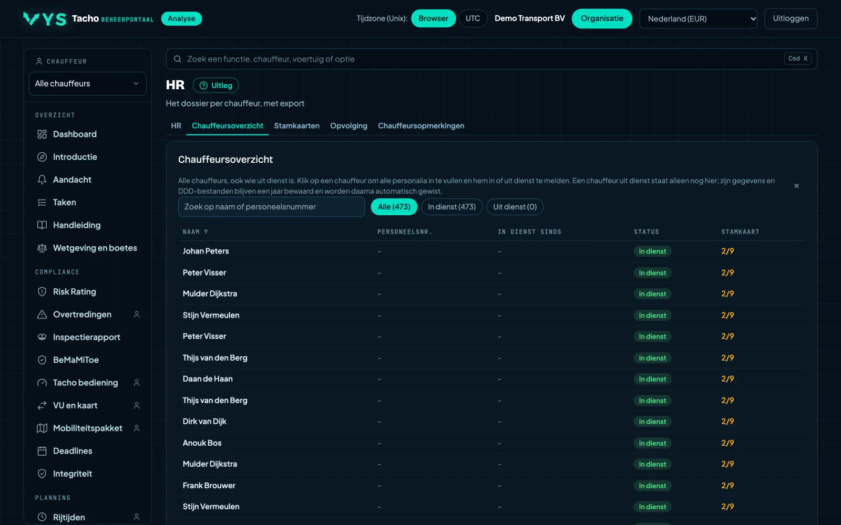Image resolution: width=841 pixels, height=525 pixels.
Task: Switch to the Opvolging tab
Action: pos(348,126)
